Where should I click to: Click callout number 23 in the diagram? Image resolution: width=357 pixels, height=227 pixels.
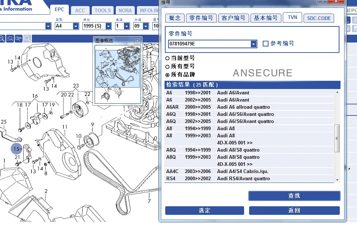(76, 86)
